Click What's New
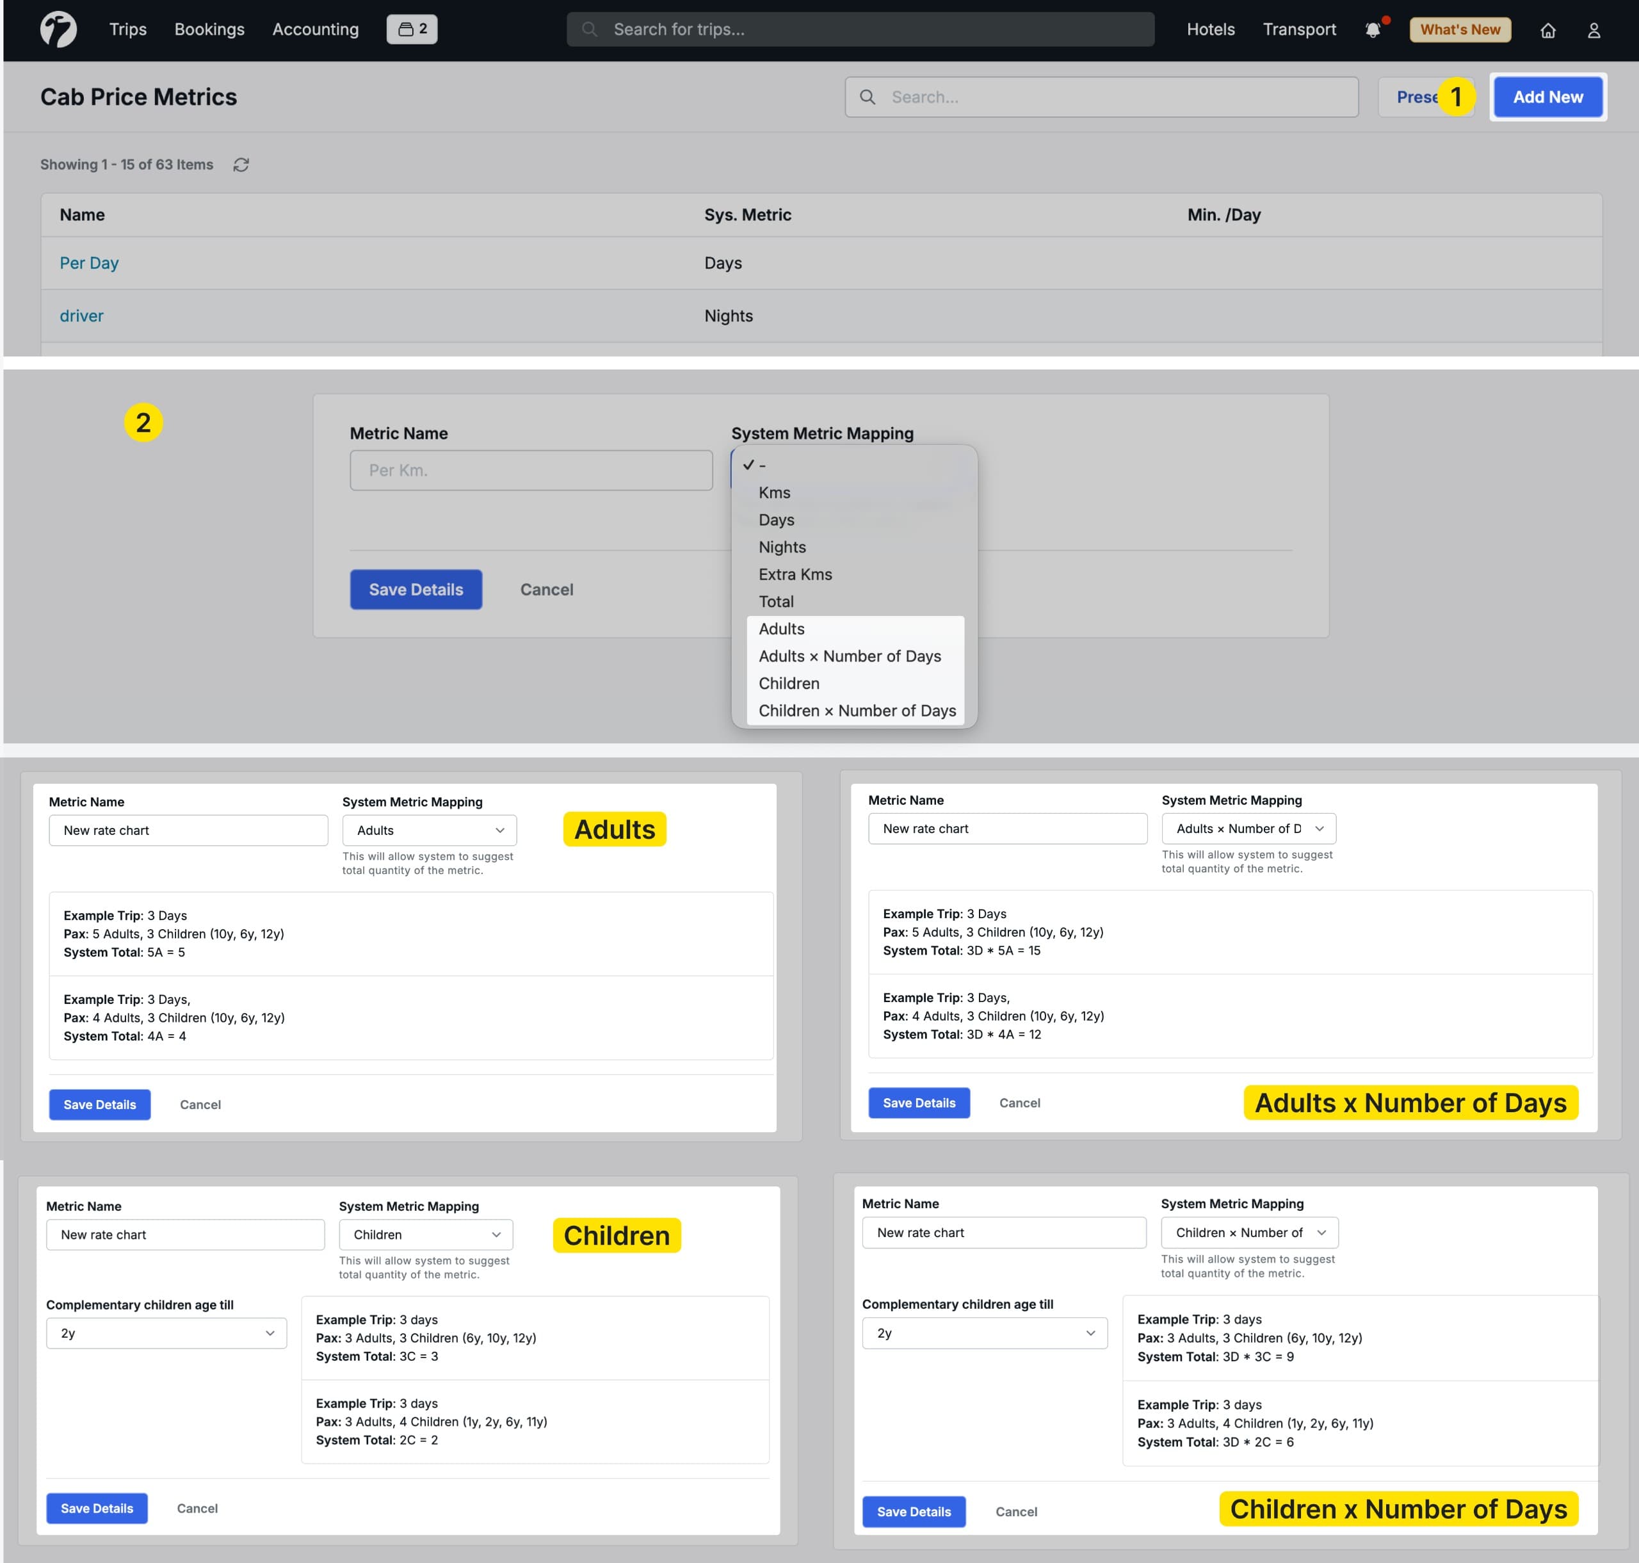Viewport: 1639px width, 1563px height. [1459, 29]
